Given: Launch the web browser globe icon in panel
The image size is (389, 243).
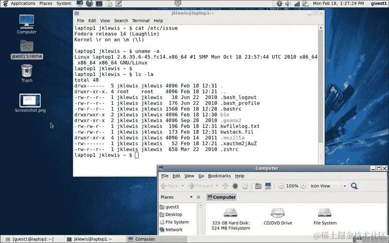Looking at the screenshot, I should (89, 3).
